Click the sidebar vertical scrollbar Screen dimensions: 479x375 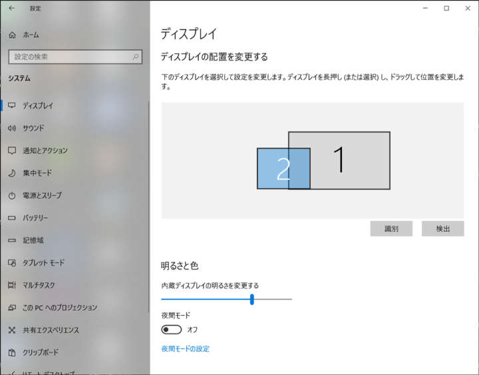(x=149, y=206)
